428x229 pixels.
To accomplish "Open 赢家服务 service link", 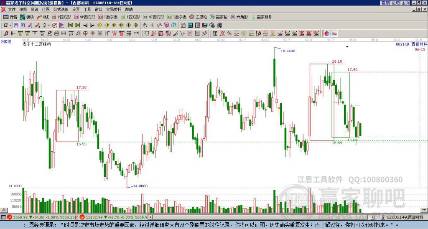I will [262, 17].
